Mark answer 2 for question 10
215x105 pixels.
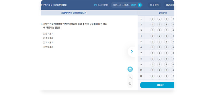point(159,70)
